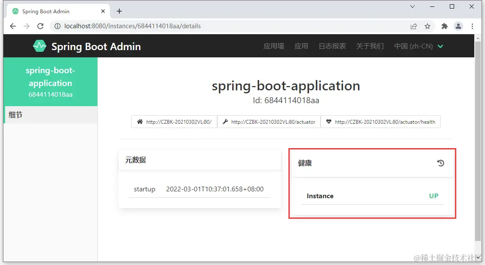Share this page via the share icon
The width and height of the screenshot is (485, 265).
(x=414, y=26)
